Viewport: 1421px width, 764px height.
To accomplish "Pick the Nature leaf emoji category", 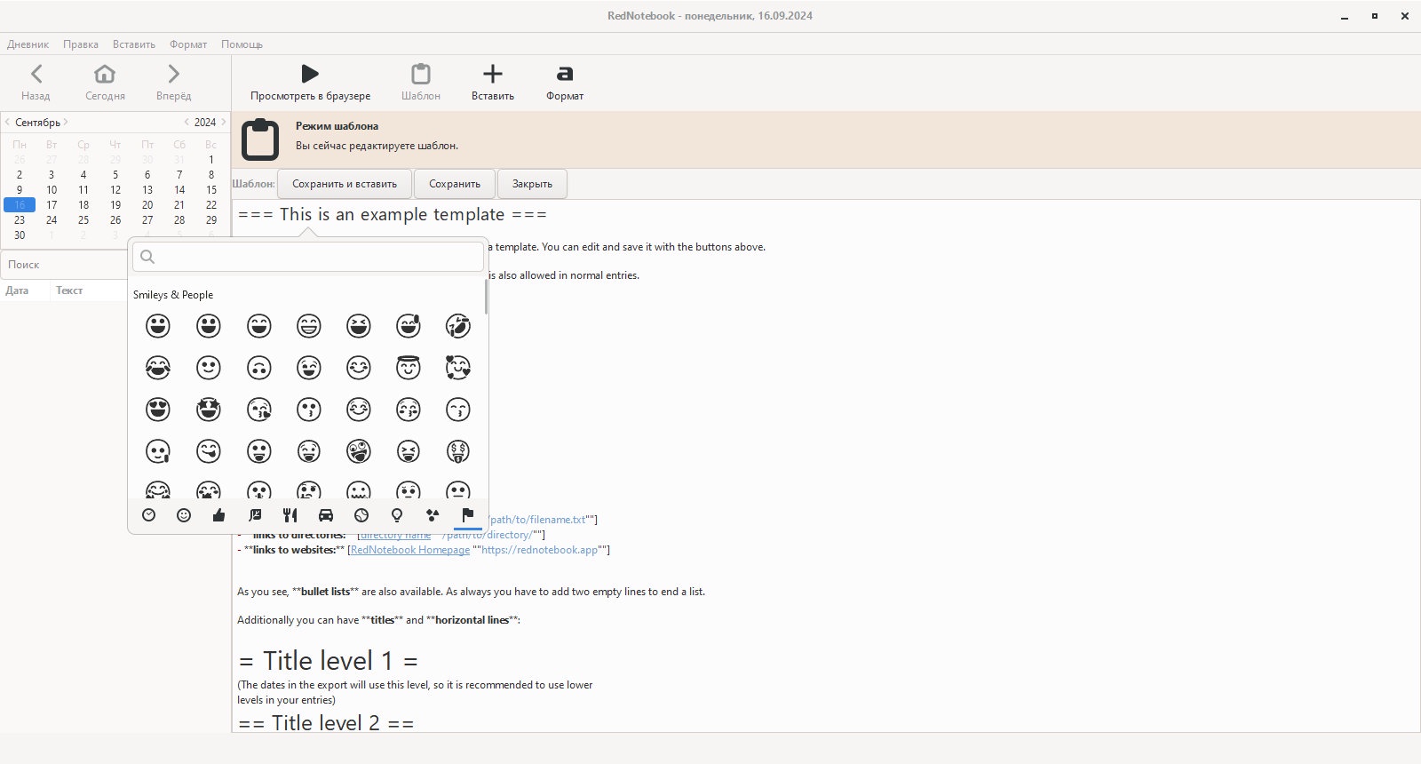I will [x=255, y=515].
